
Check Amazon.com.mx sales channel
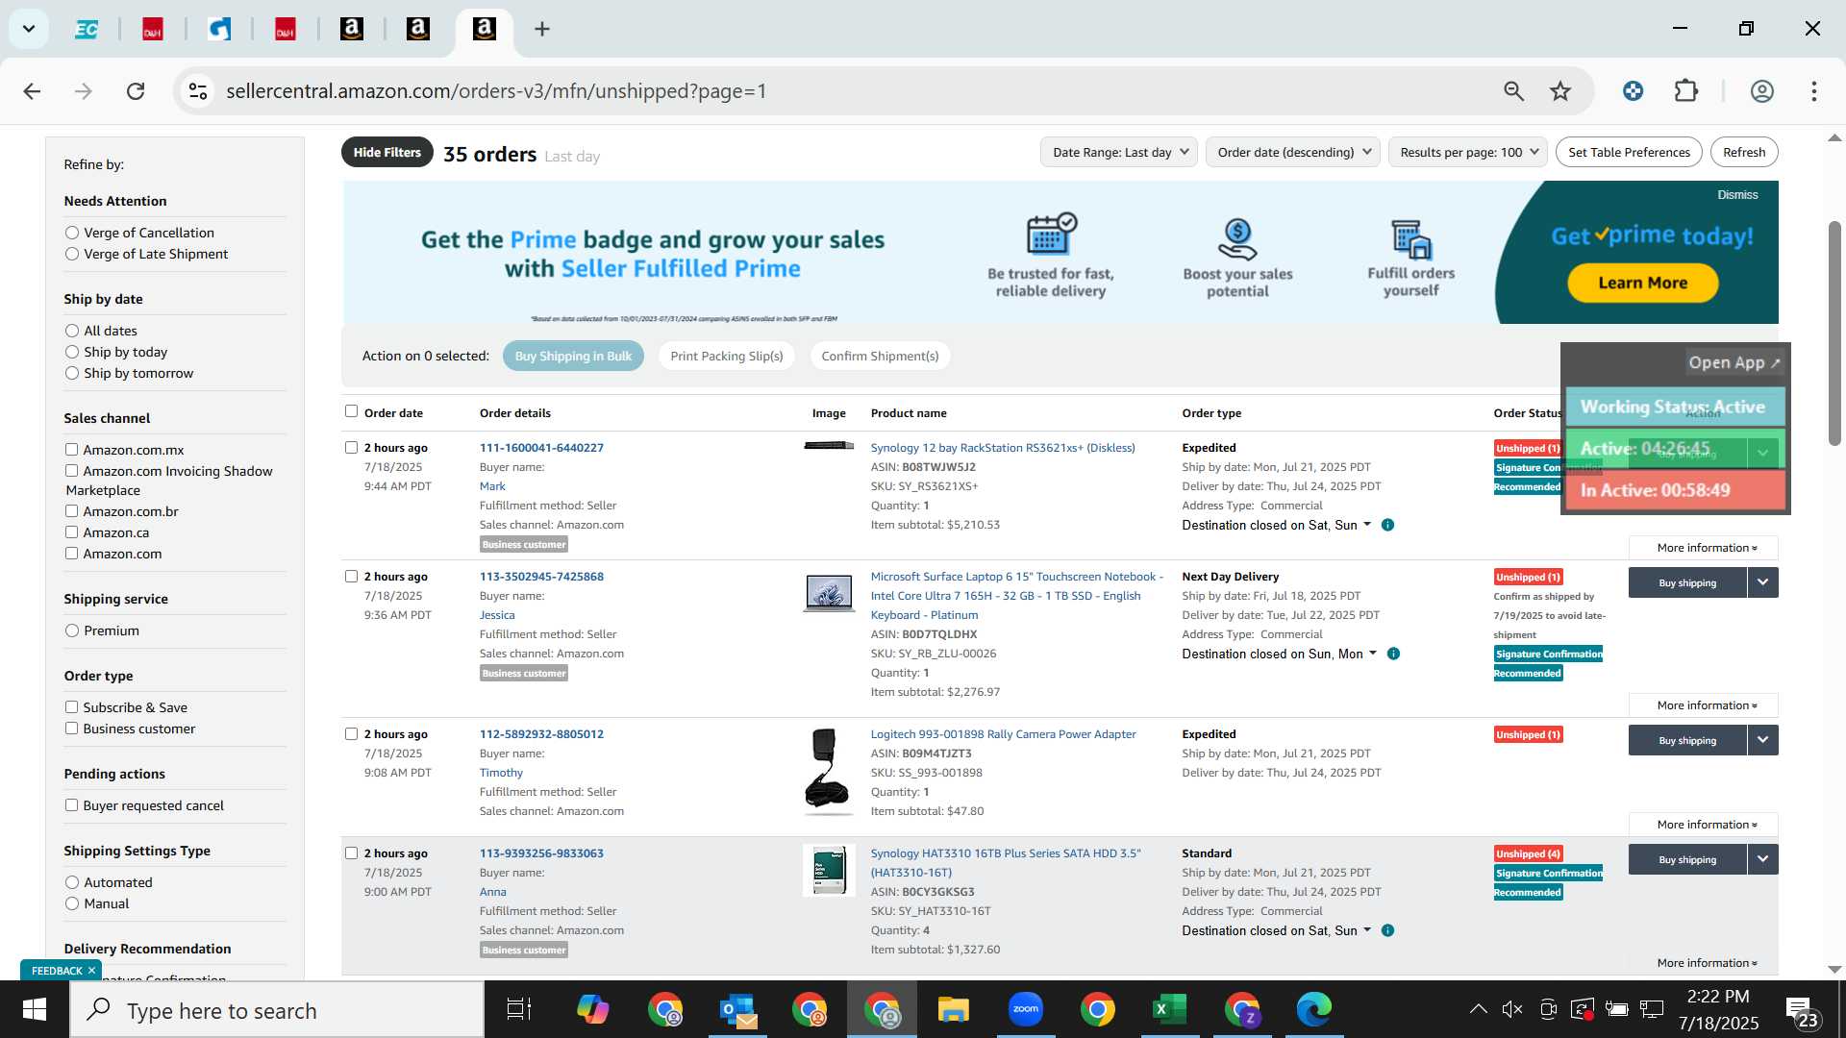[71, 450]
